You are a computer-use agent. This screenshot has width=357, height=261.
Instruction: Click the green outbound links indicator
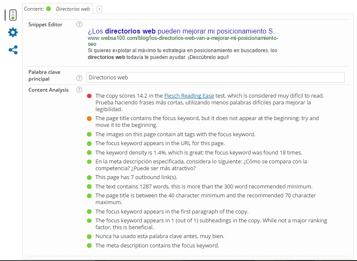(89, 177)
